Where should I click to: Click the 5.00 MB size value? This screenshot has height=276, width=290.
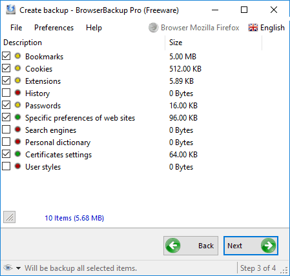coord(183,57)
